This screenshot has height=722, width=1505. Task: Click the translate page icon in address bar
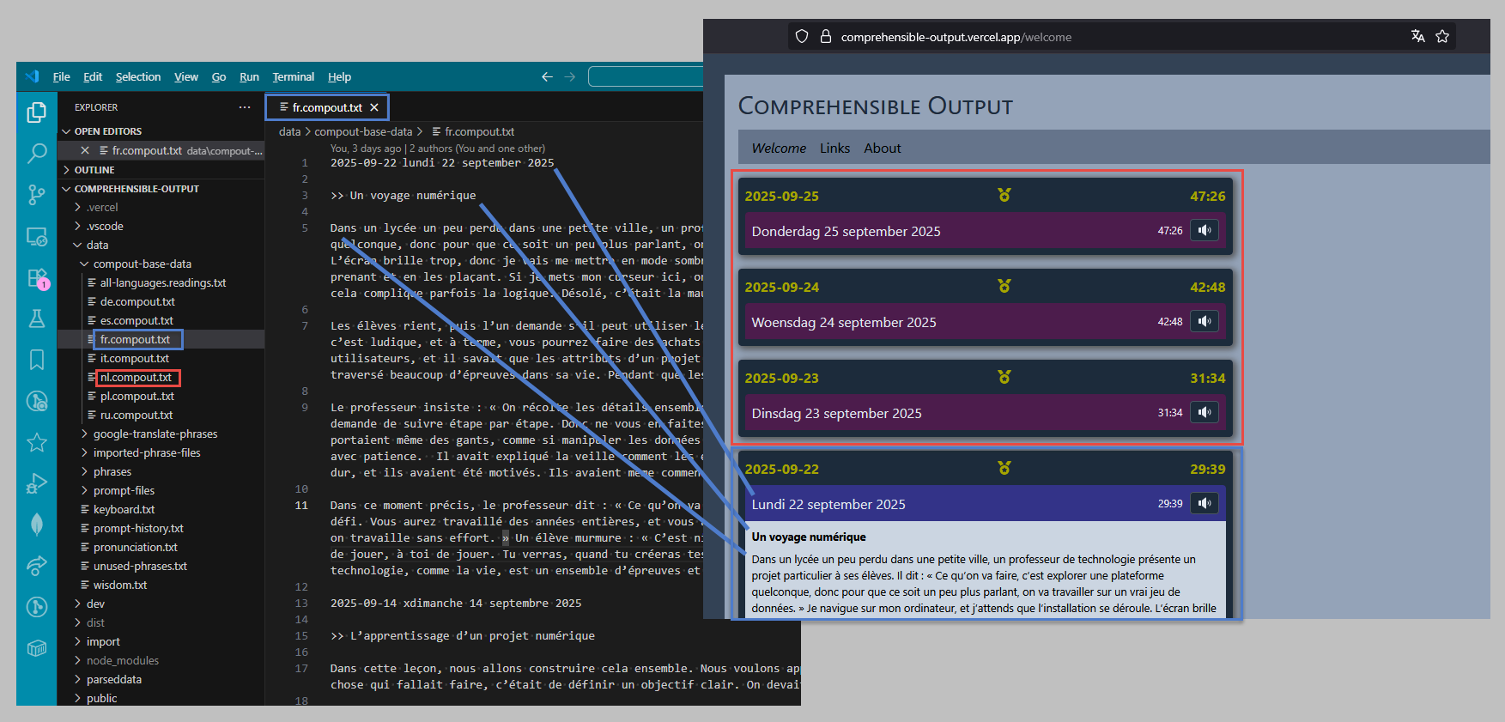pyautogui.click(x=1417, y=36)
